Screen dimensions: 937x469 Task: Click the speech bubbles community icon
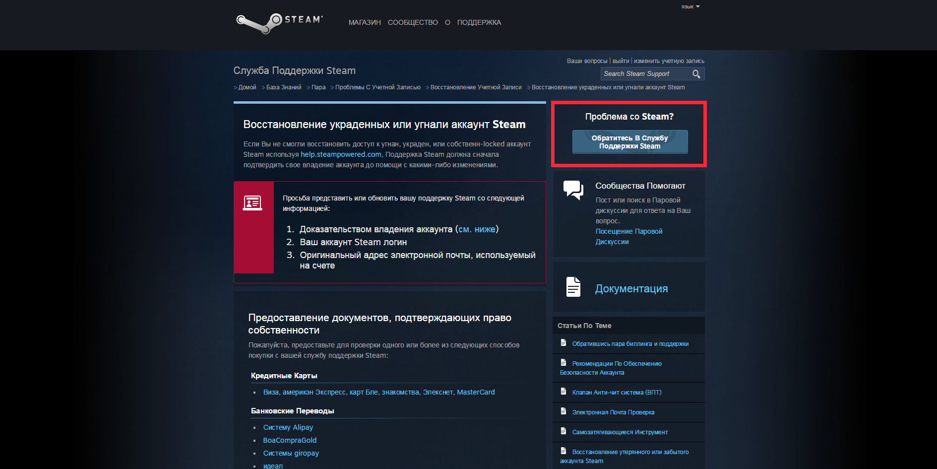tap(573, 190)
